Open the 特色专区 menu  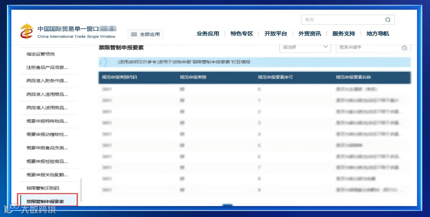tap(241, 34)
